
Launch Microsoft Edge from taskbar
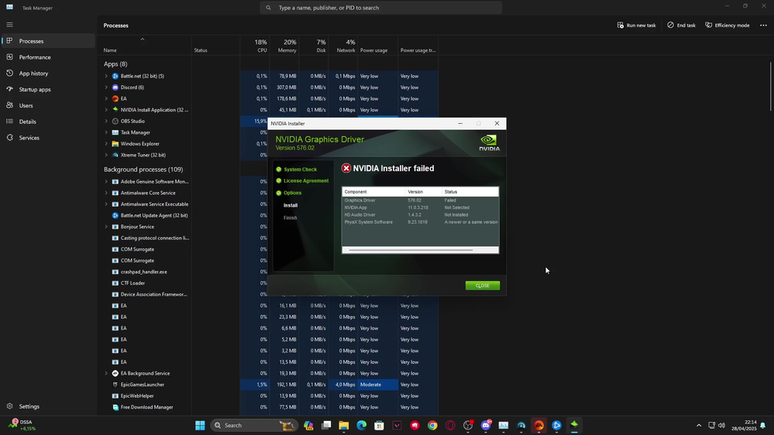361,425
